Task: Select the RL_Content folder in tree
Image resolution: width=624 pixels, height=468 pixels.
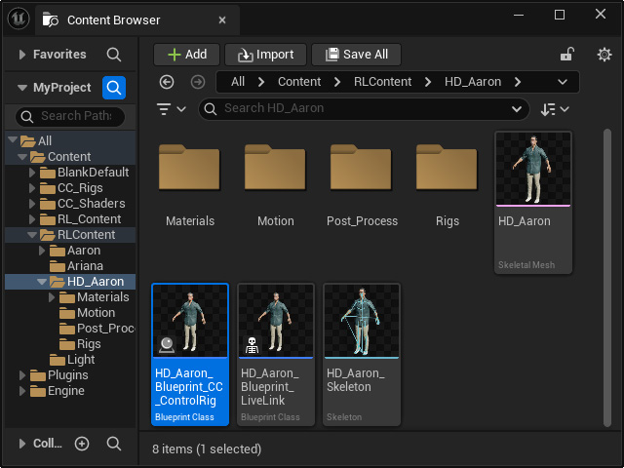Action: (89, 218)
